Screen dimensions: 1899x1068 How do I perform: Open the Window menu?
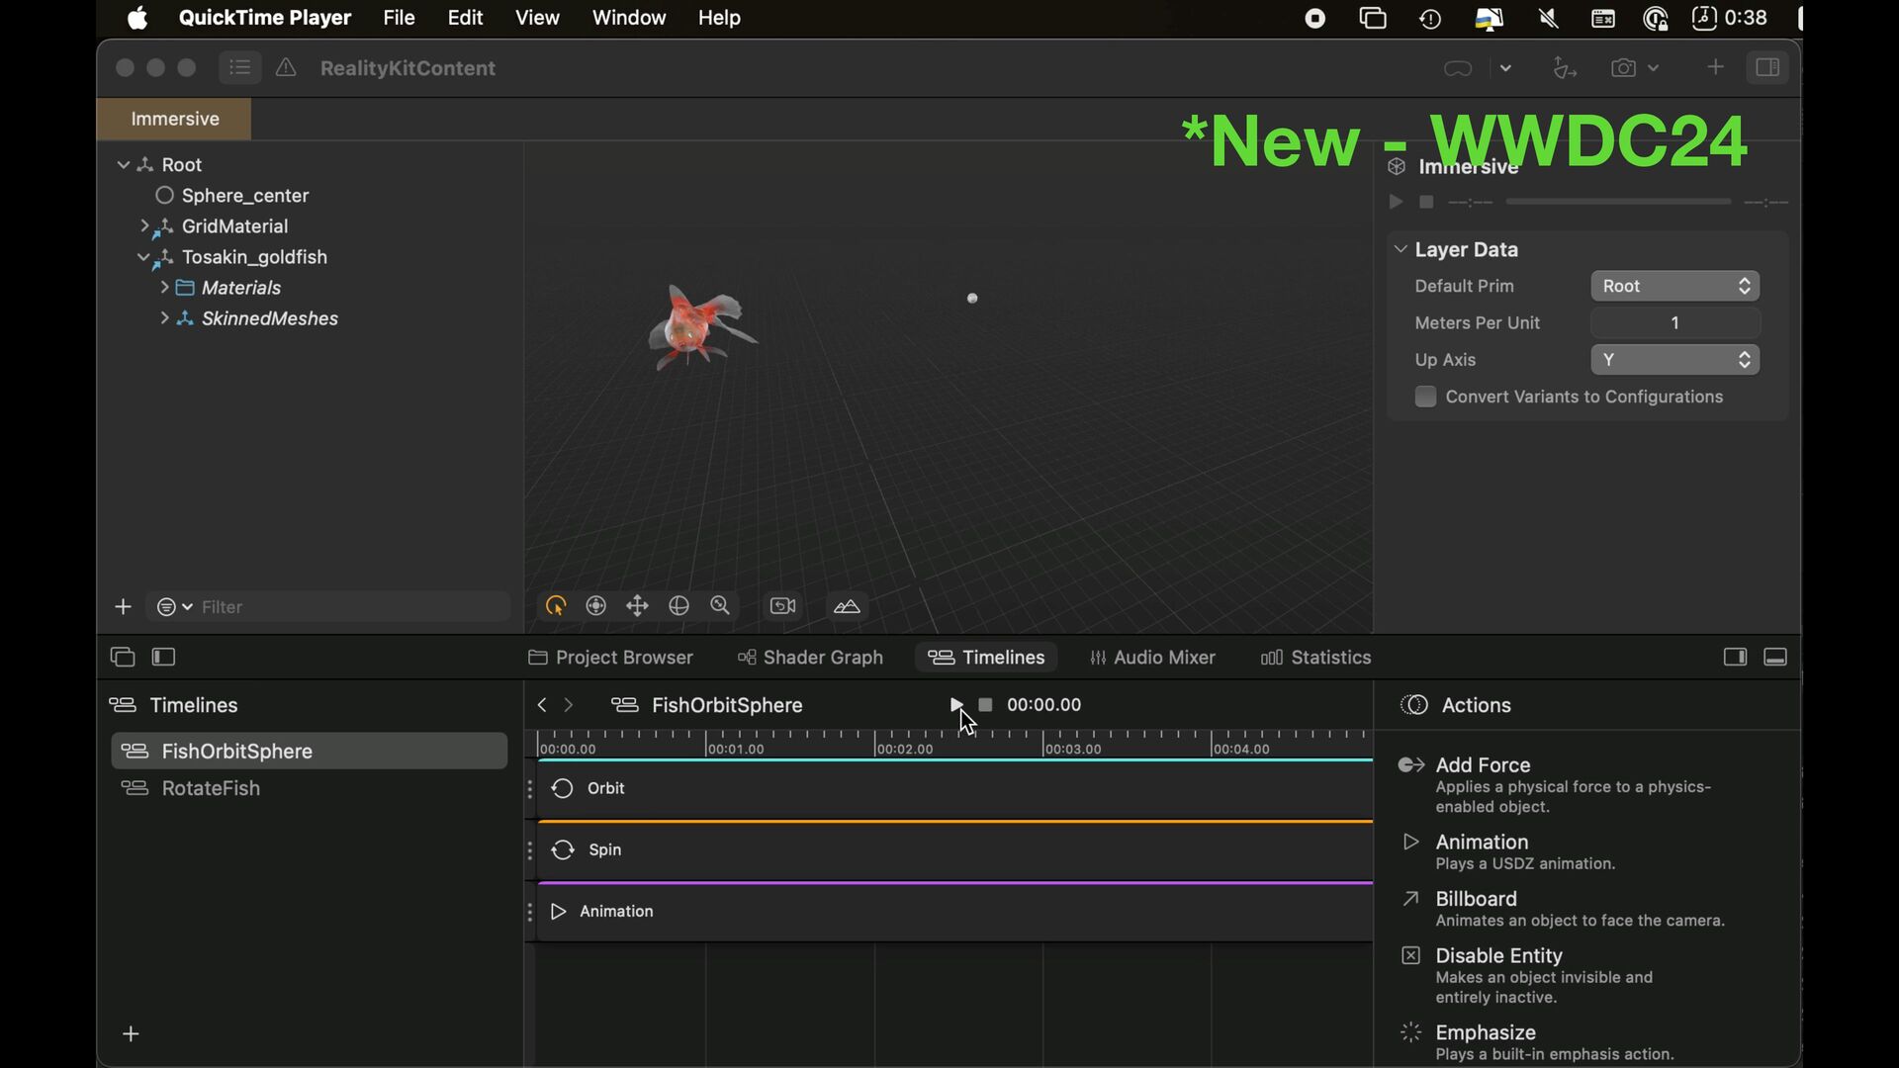(628, 18)
